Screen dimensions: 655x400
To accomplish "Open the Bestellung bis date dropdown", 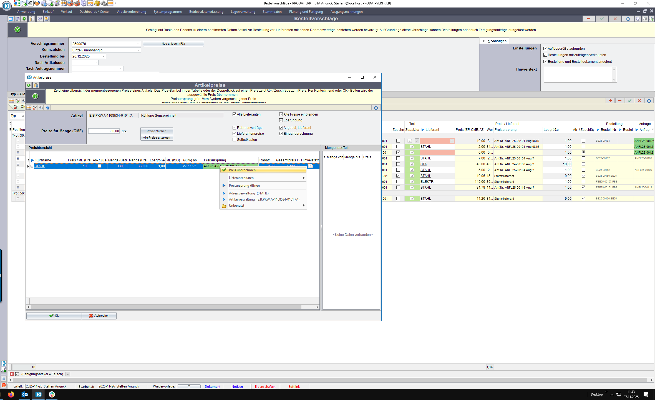I will point(104,56).
